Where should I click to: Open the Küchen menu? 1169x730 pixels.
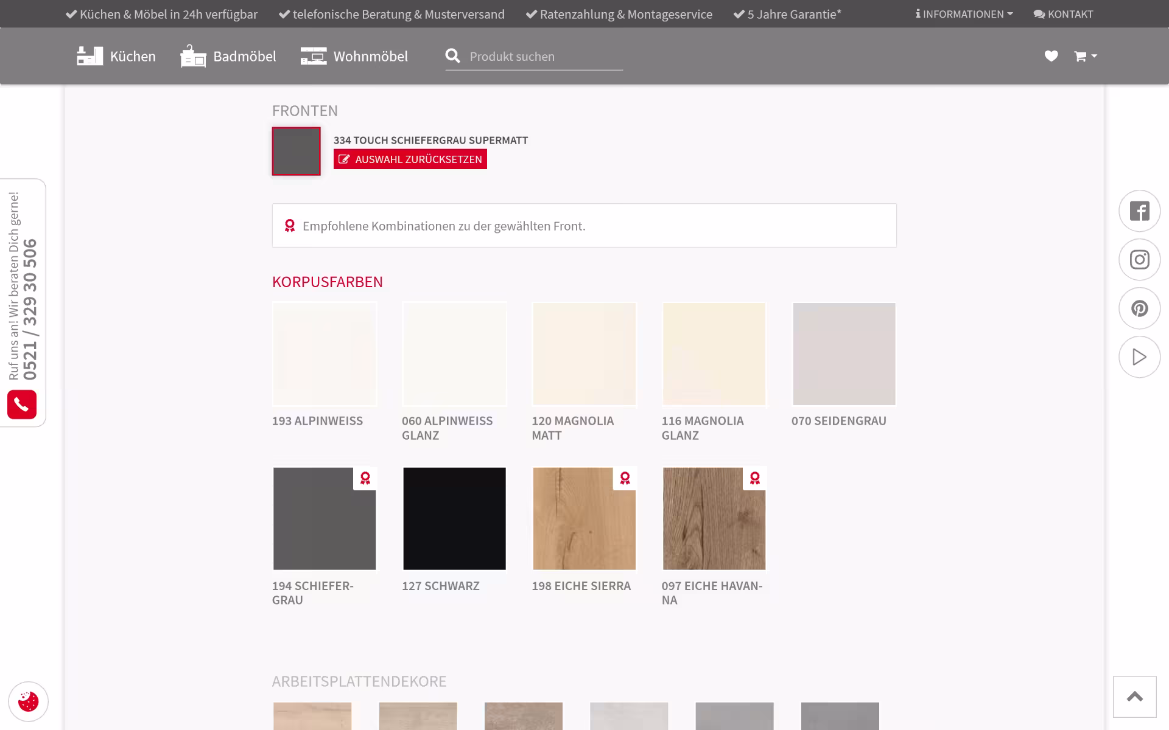[116, 56]
